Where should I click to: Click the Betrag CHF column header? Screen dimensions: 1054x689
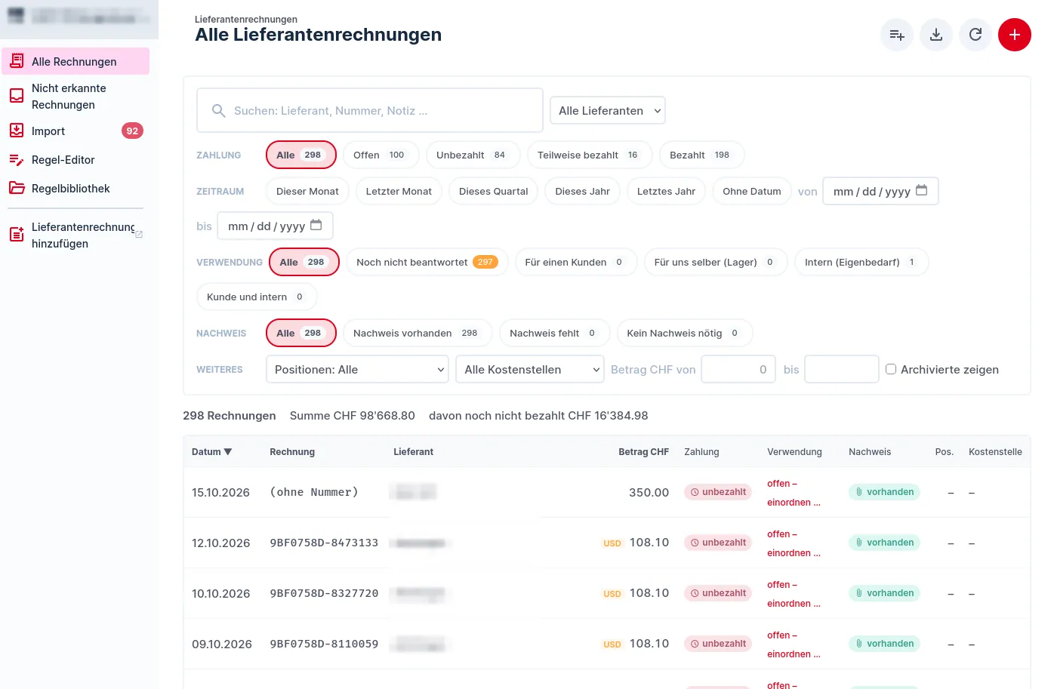click(x=643, y=452)
